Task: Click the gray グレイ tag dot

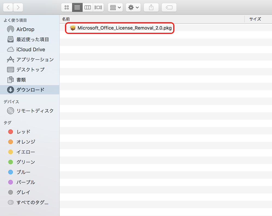Action: pos(11,192)
